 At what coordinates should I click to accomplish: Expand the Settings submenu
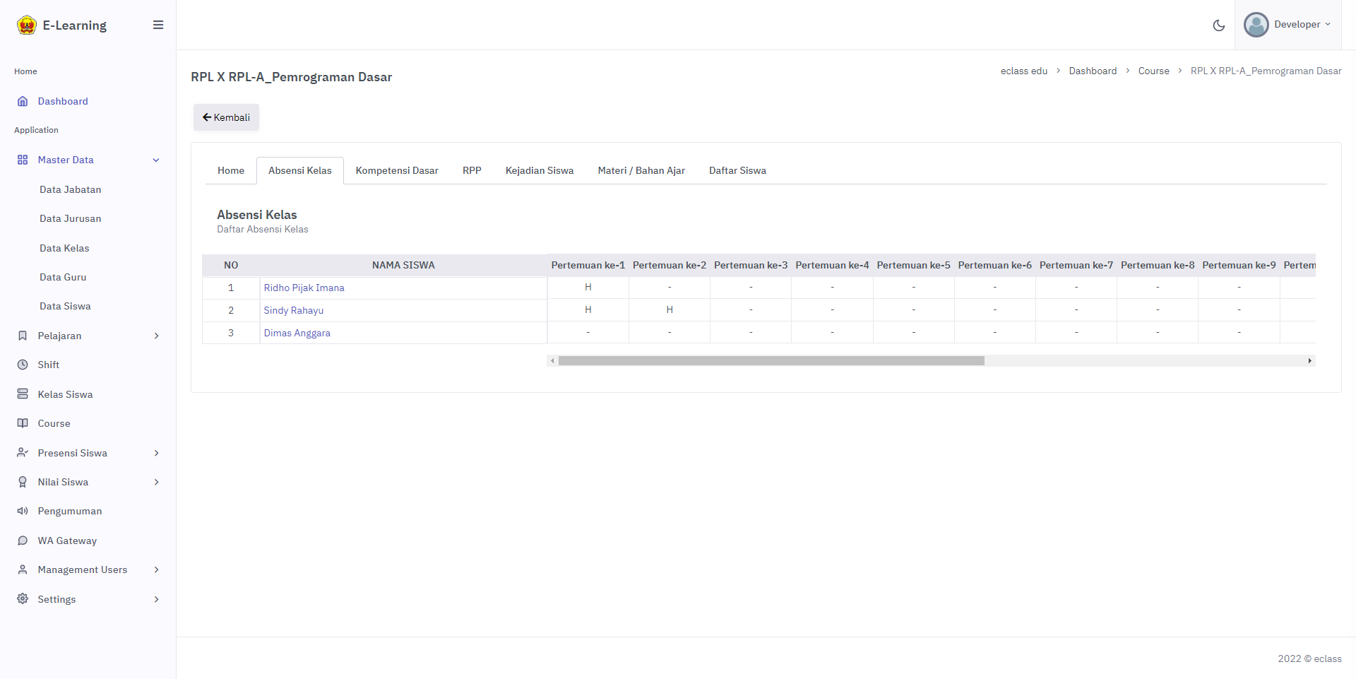pos(156,599)
